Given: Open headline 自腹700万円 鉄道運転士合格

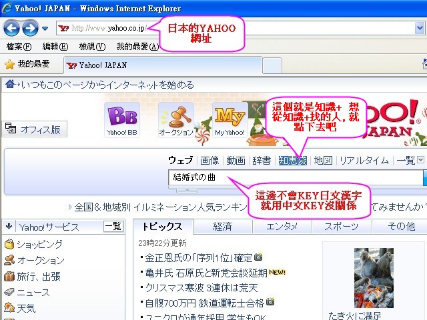Looking at the screenshot, I should pyautogui.click(x=205, y=303).
